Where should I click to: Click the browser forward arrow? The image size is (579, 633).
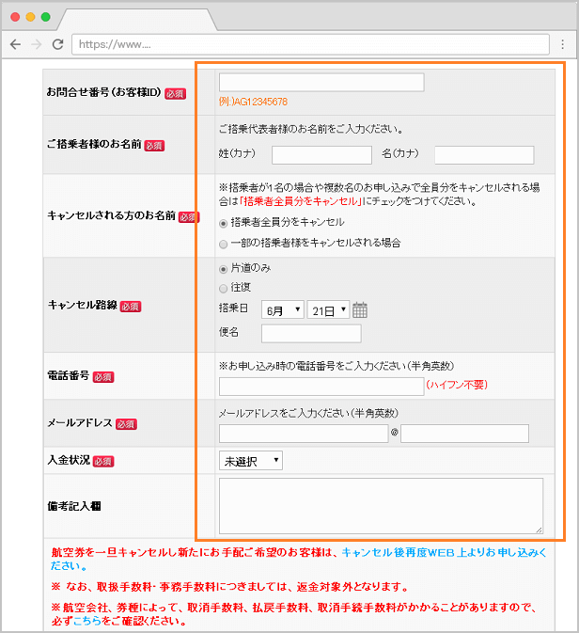point(37,44)
